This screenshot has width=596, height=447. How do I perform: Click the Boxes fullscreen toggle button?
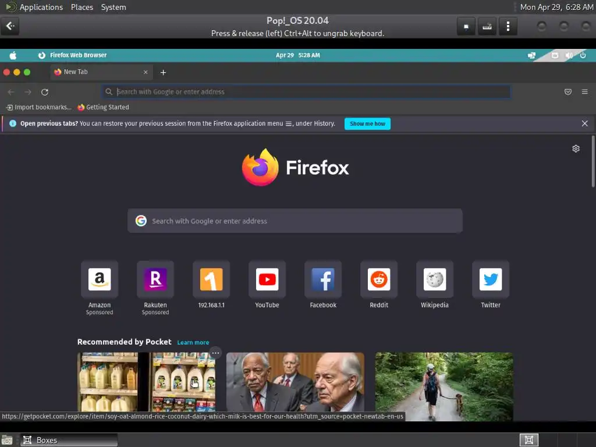pyautogui.click(x=466, y=26)
